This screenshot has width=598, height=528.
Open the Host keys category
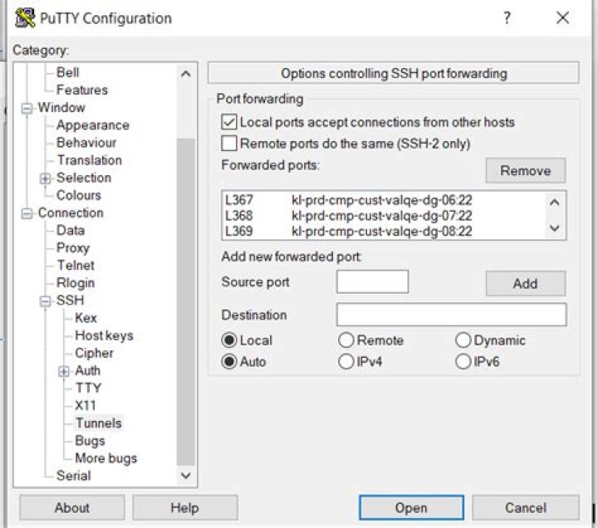[x=104, y=335]
